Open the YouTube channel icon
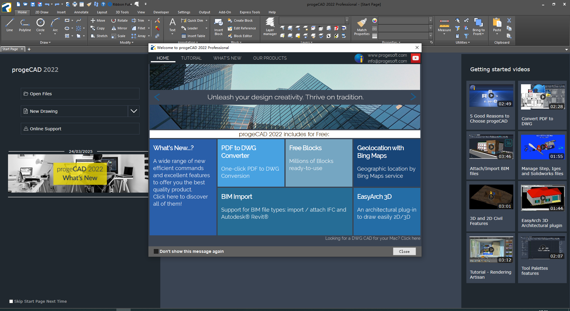 click(x=416, y=58)
